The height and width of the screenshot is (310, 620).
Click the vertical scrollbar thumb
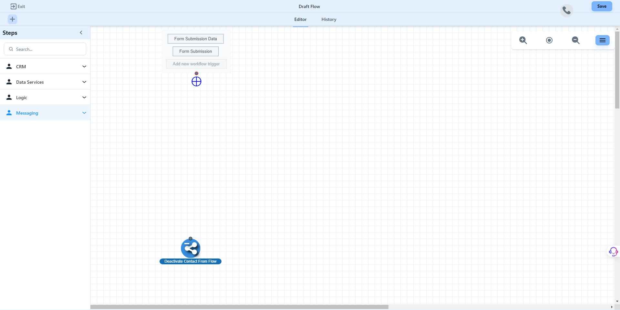coord(617,70)
